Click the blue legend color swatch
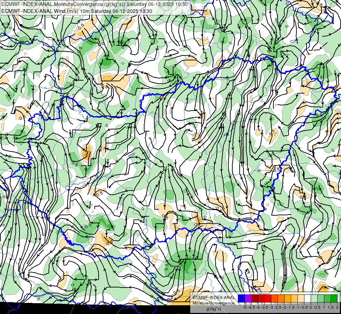The height and width of the screenshot is (314, 341). [241, 298]
